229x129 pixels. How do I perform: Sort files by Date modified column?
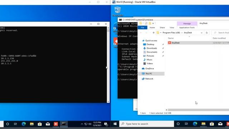point(219,38)
